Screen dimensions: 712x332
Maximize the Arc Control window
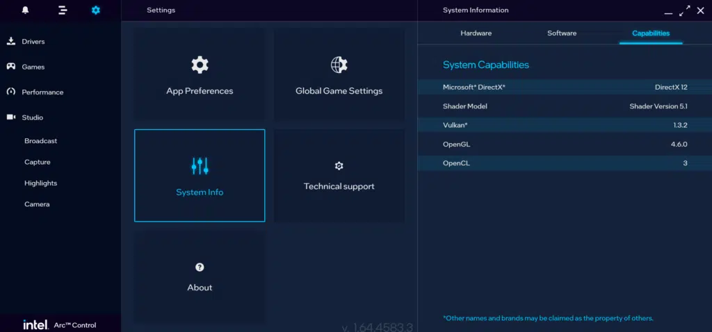(x=685, y=11)
